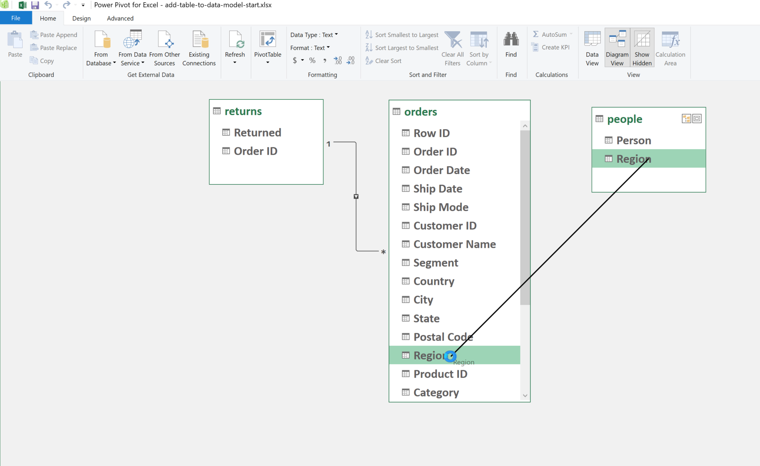Screen dimensions: 760x466
Task: Switch to the Design tab
Action: point(81,18)
